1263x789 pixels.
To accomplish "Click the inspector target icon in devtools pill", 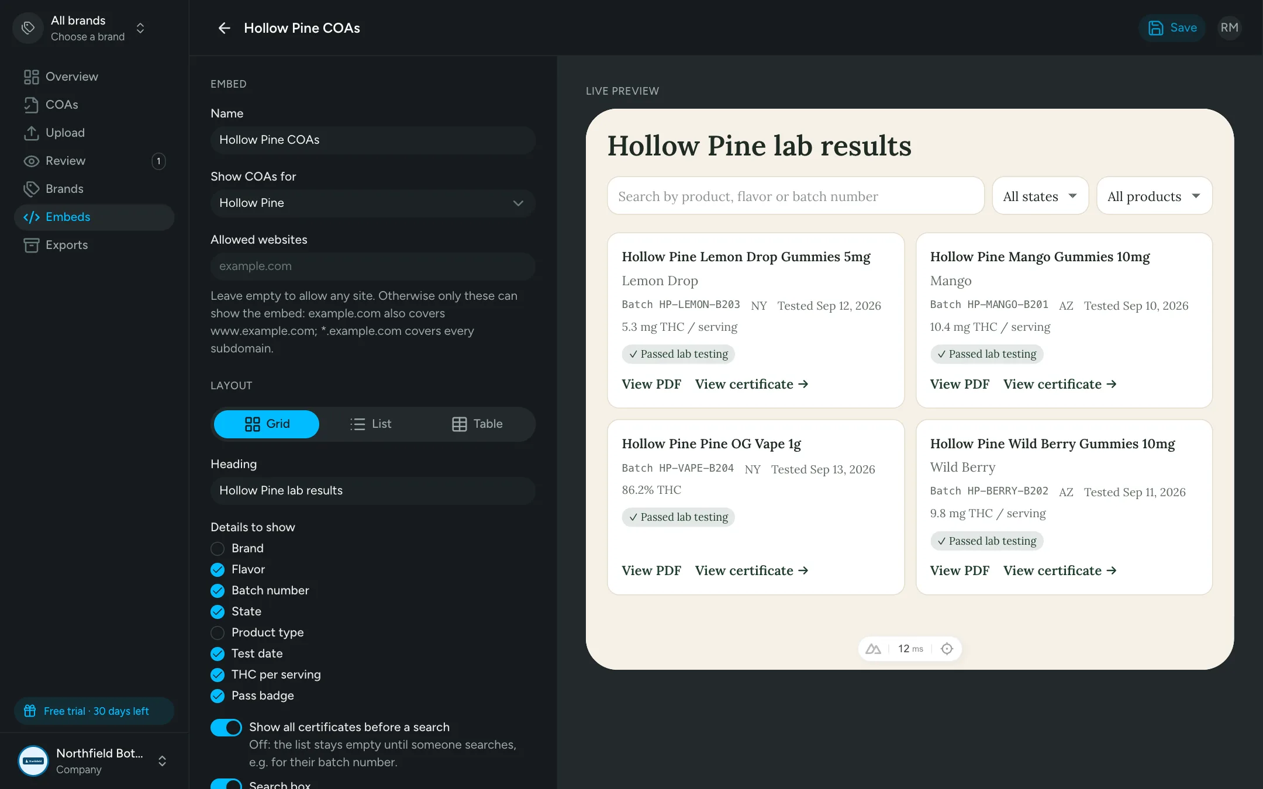I will pyautogui.click(x=947, y=649).
